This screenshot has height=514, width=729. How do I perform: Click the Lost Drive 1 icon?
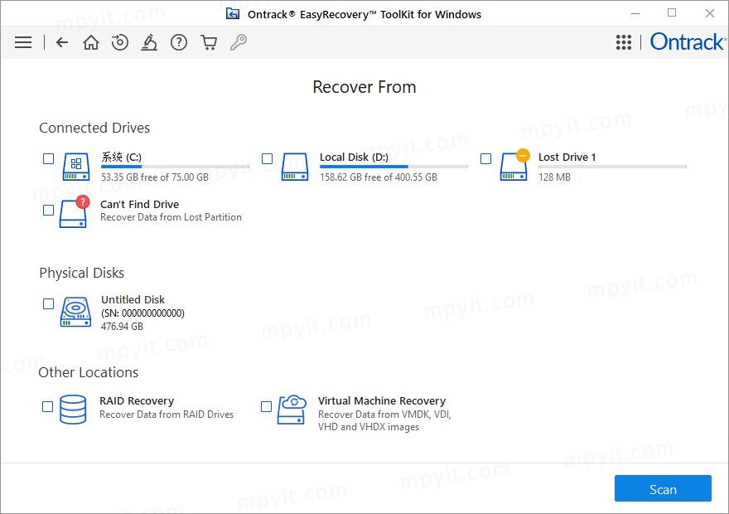[514, 165]
